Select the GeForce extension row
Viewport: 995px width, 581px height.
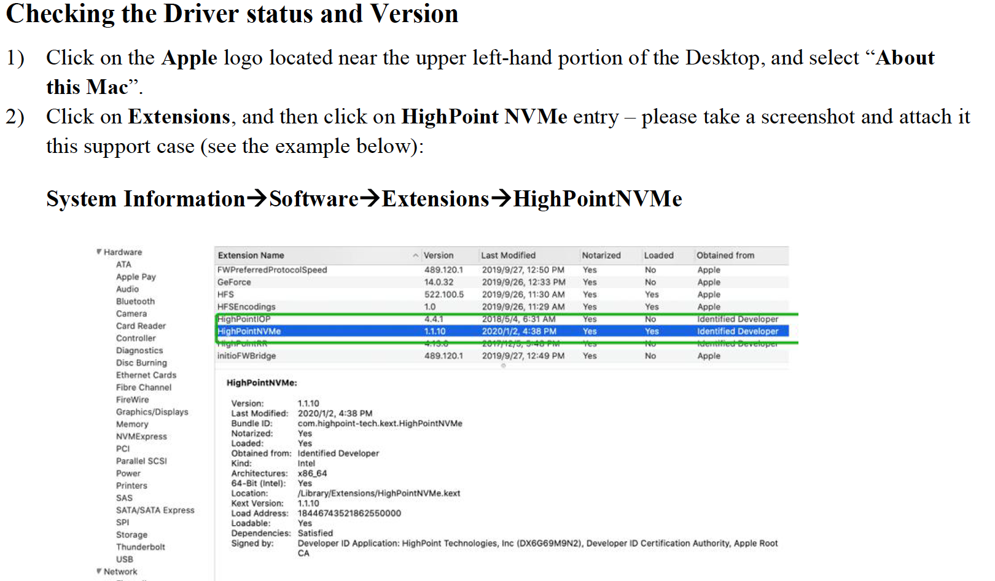[x=502, y=282]
